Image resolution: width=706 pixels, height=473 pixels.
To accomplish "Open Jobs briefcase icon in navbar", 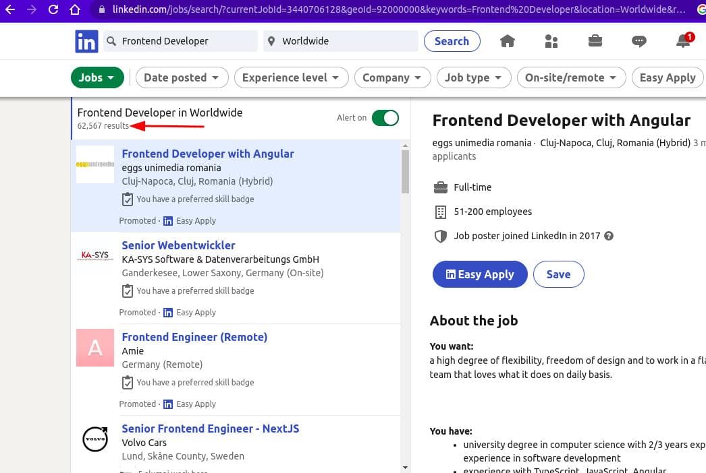I will tap(595, 41).
